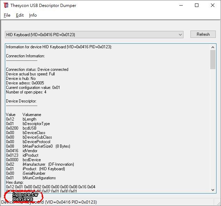Viewport: 221px width, 206px height.
Task: Click the bDeviceSubClass row
Action: click(x=29, y=137)
